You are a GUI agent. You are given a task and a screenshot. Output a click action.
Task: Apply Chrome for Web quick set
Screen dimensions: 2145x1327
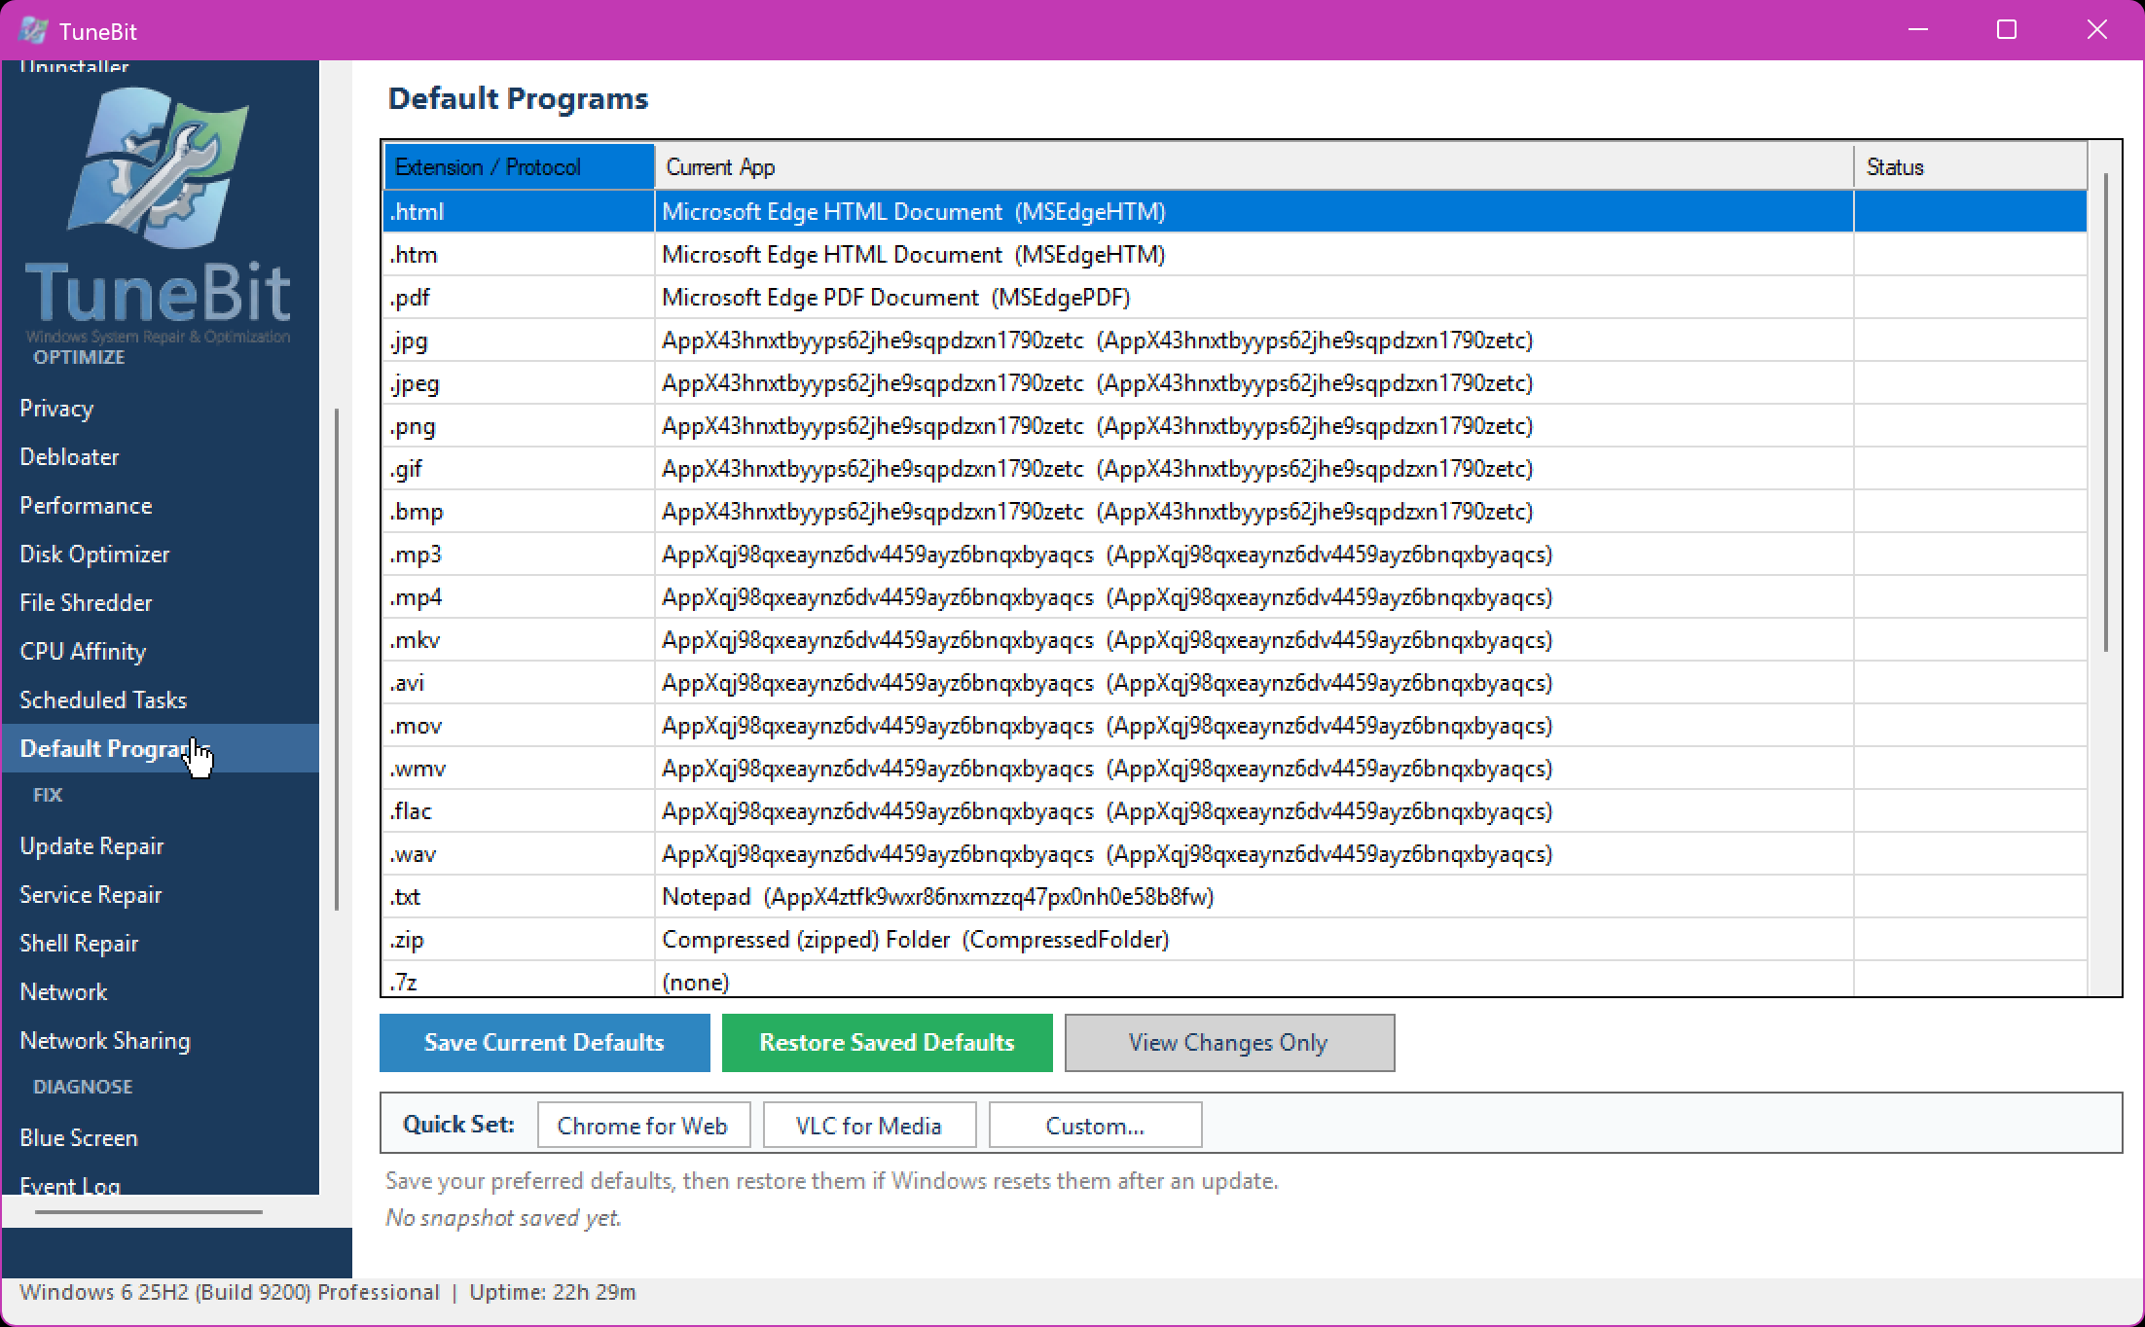tap(642, 1126)
